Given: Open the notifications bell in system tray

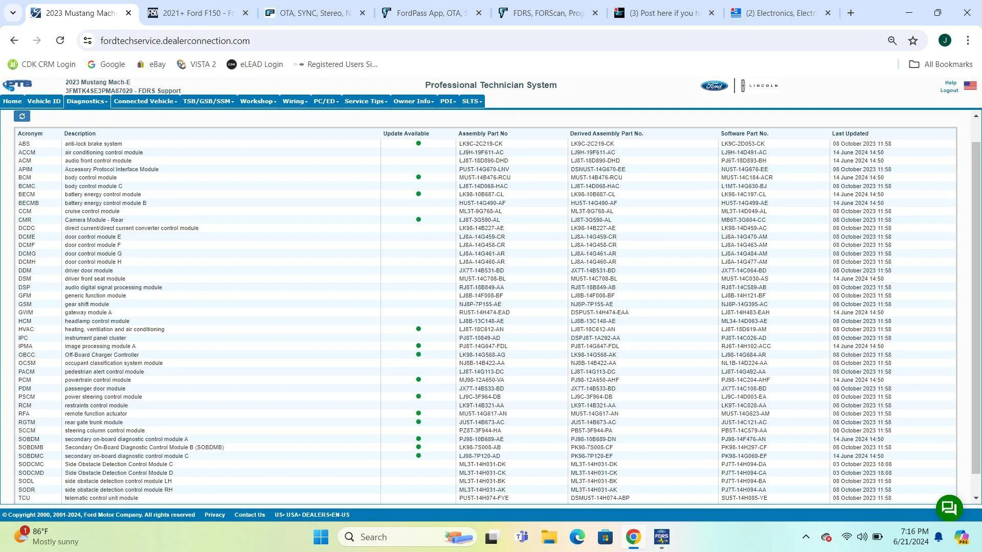Looking at the screenshot, I should [939, 537].
